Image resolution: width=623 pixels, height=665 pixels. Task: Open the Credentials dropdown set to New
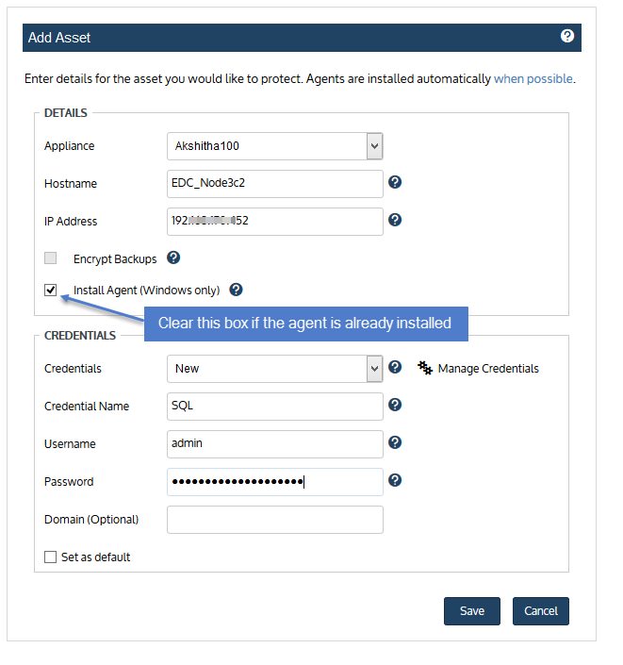tap(275, 369)
